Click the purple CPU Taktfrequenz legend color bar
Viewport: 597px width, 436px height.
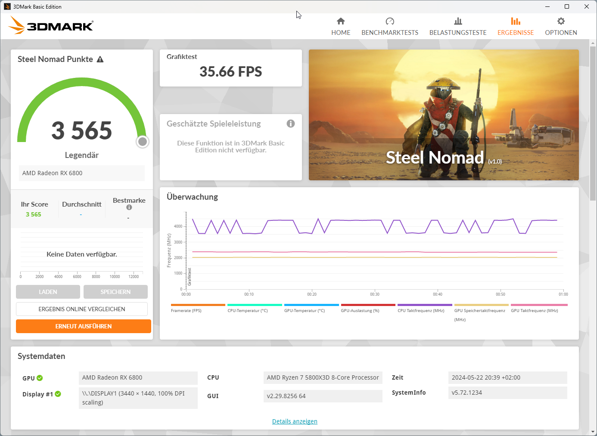[425, 305]
